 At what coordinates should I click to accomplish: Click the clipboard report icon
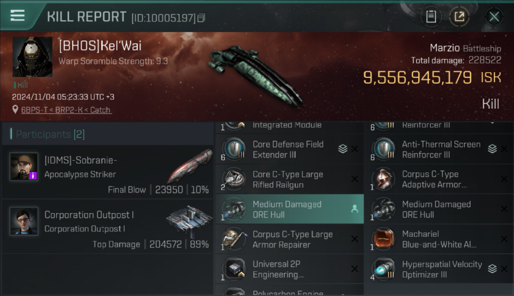coord(431,17)
